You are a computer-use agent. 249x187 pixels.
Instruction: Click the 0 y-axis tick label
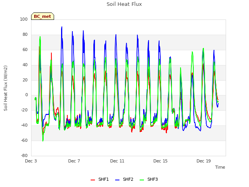(x=26, y=95)
